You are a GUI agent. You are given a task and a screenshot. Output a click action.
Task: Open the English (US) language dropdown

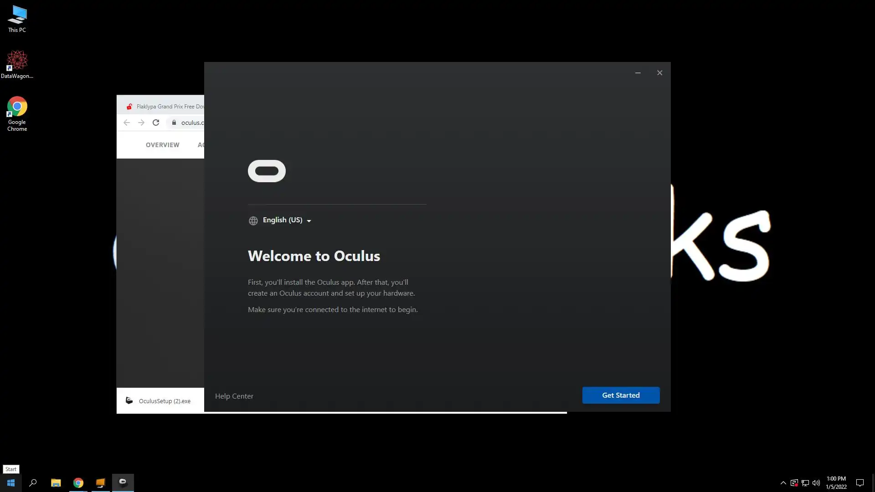coord(287,220)
